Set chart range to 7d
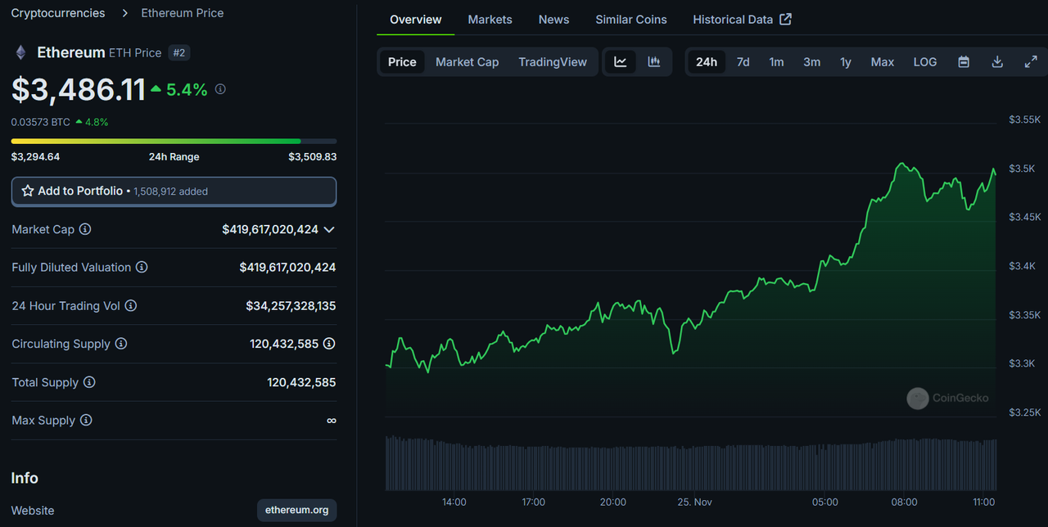 [743, 62]
